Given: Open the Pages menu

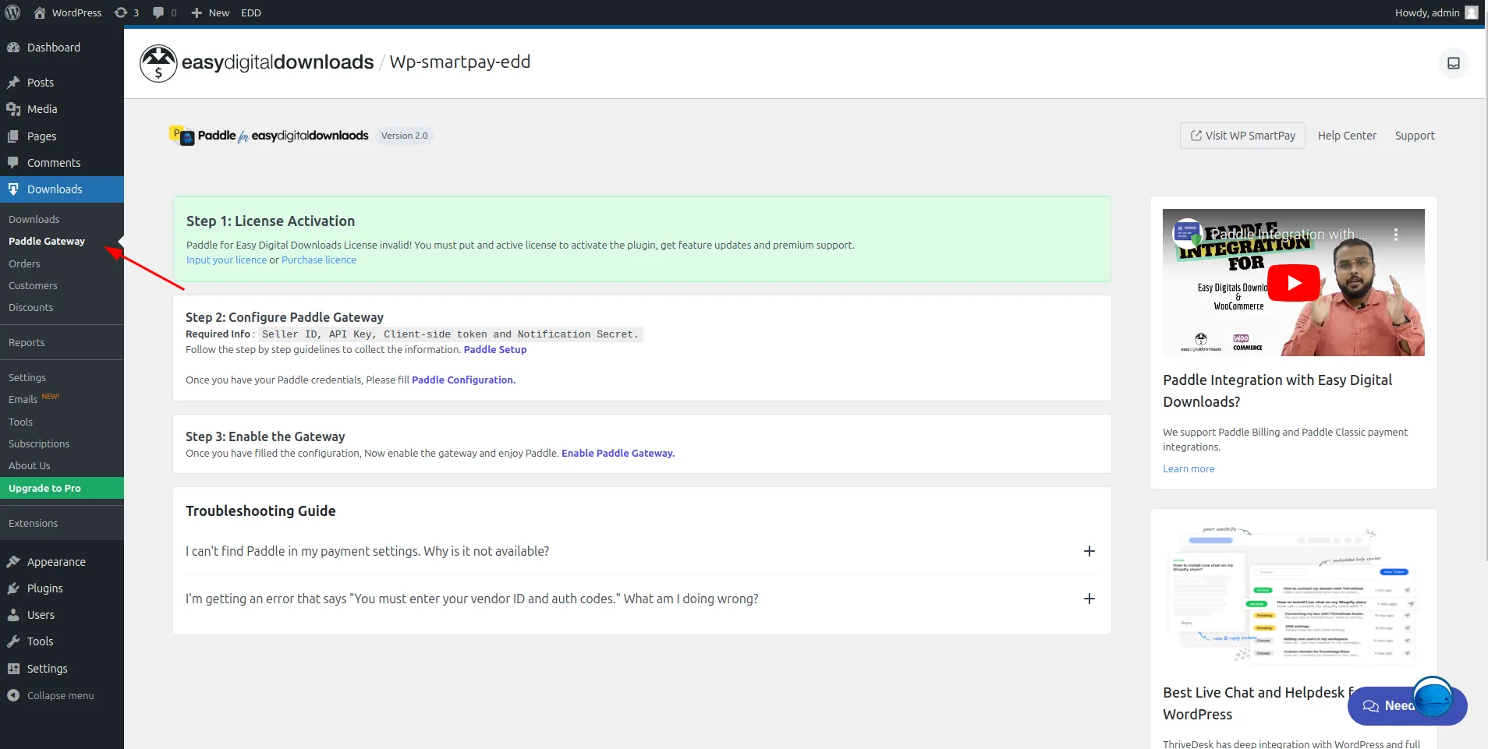Looking at the screenshot, I should click(62, 136).
